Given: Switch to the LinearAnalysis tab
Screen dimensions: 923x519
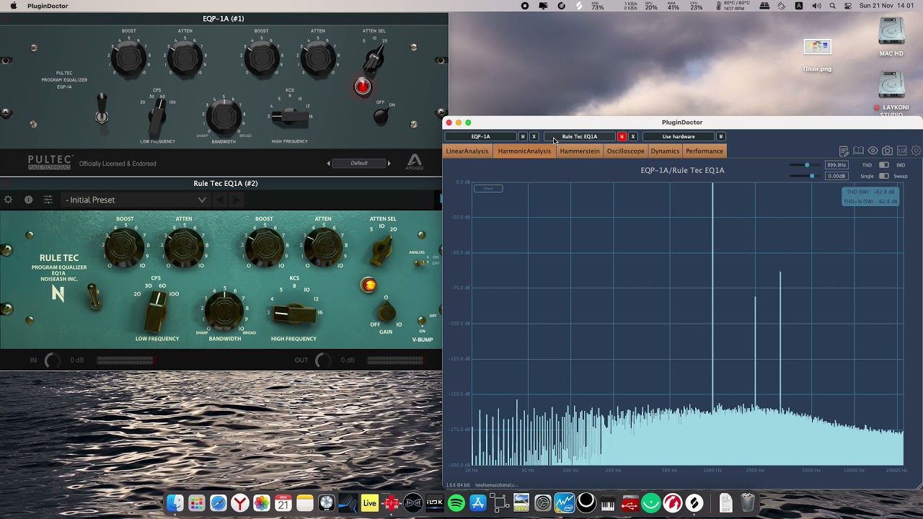Looking at the screenshot, I should [x=467, y=151].
